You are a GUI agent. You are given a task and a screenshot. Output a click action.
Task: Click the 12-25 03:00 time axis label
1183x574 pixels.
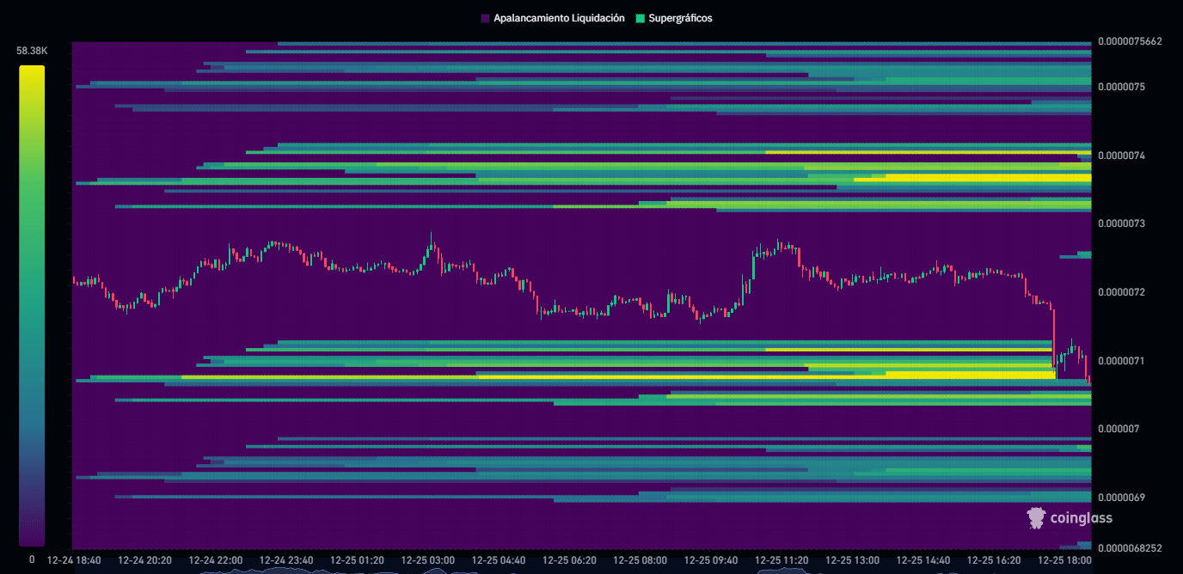point(427,560)
